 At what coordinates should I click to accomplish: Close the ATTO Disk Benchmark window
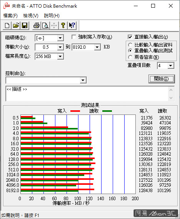click(x=171, y=6)
